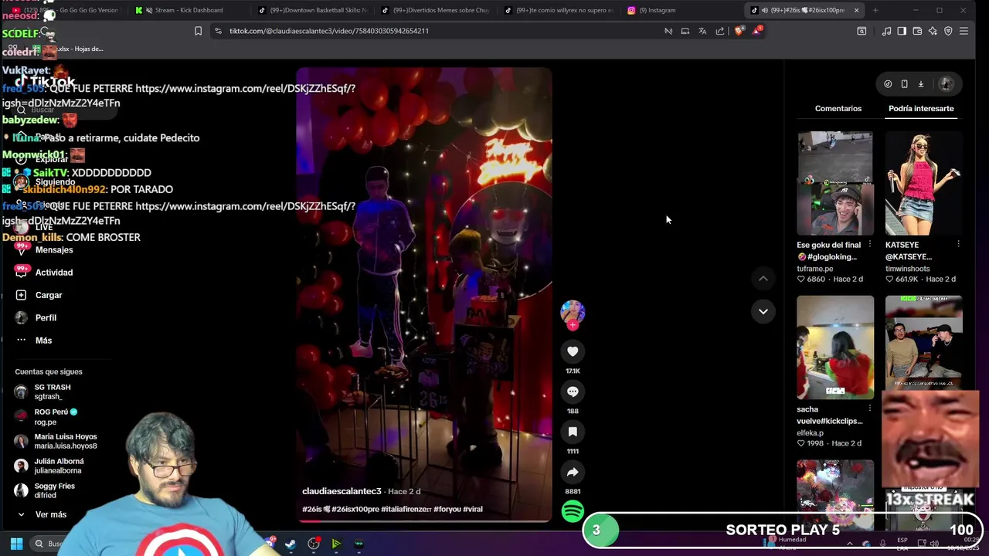
Task: Open the SG TRASH followed account
Action: (52, 392)
